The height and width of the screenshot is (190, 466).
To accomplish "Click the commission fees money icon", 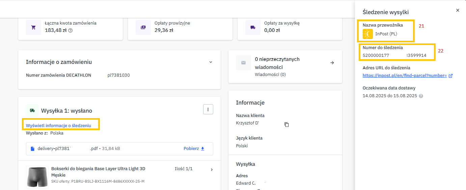I will tap(143, 27).
